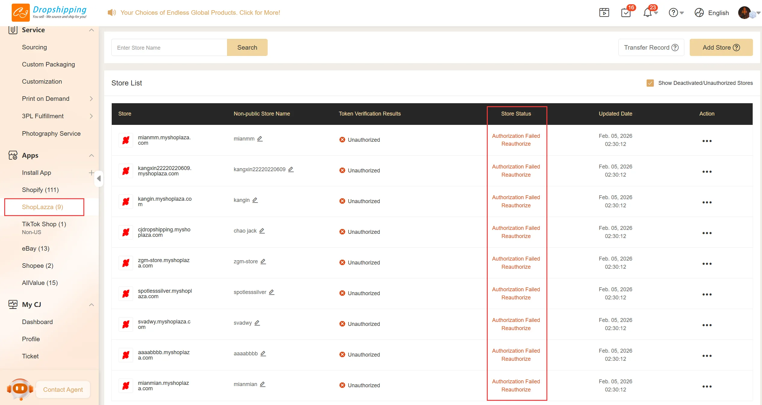Click the Enter Store Name search field
762x405 pixels.
[169, 48]
